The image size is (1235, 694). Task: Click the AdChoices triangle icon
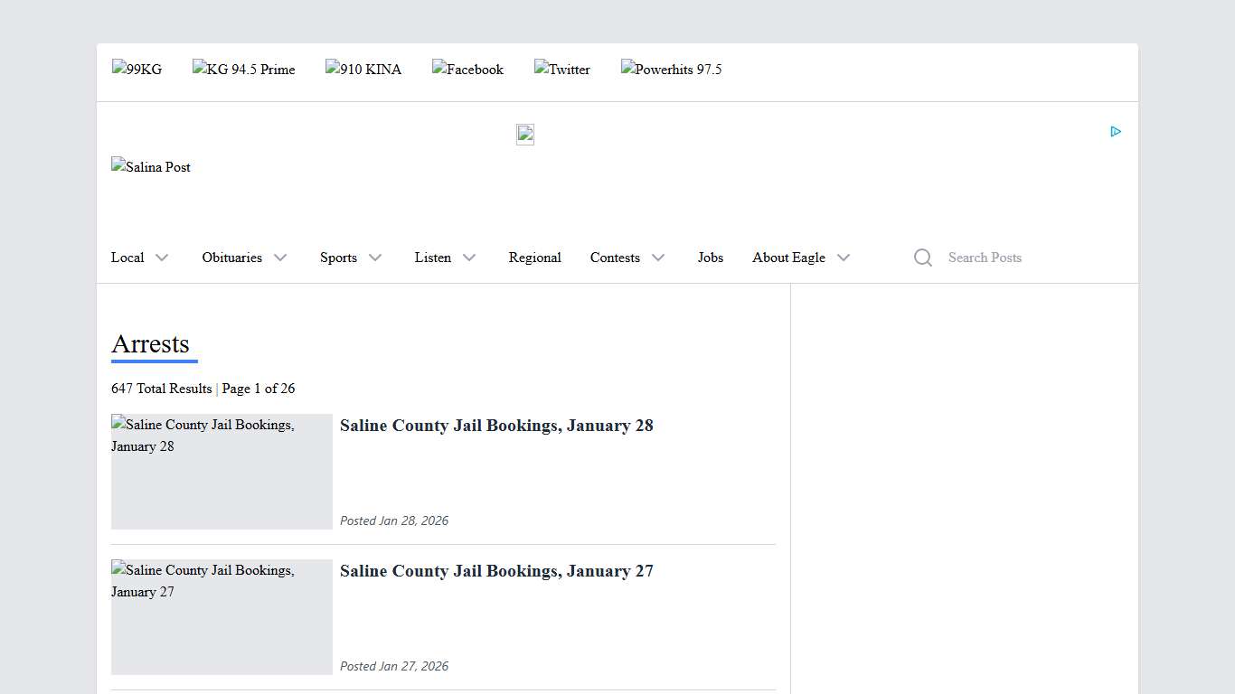tap(1116, 132)
